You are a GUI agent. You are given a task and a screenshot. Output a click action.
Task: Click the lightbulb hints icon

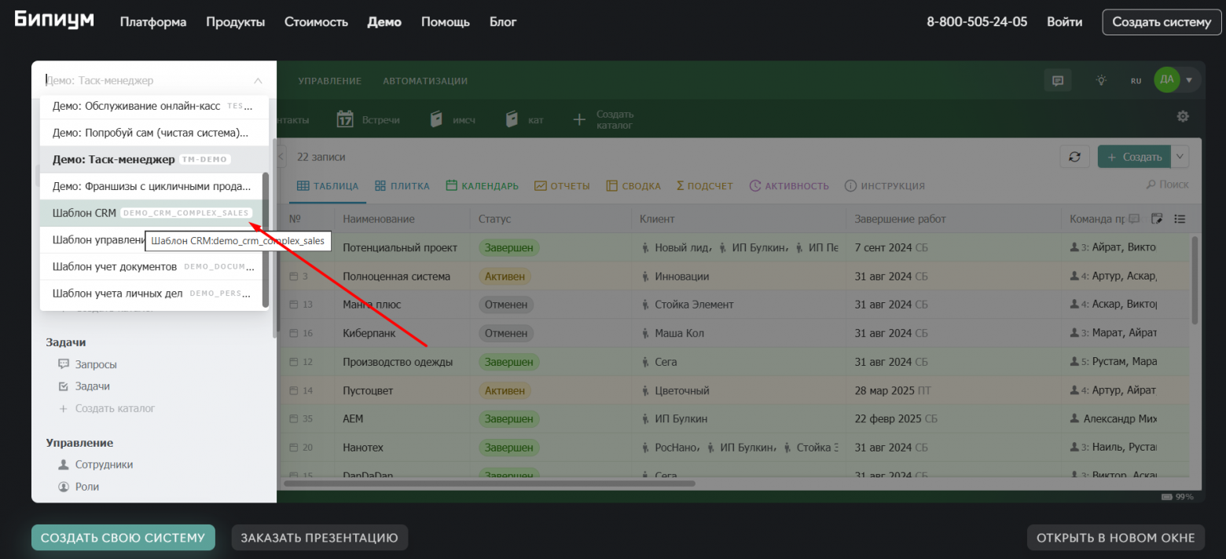point(1102,80)
